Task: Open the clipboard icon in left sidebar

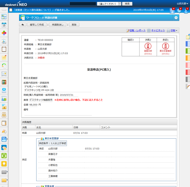Action: pos(4,49)
